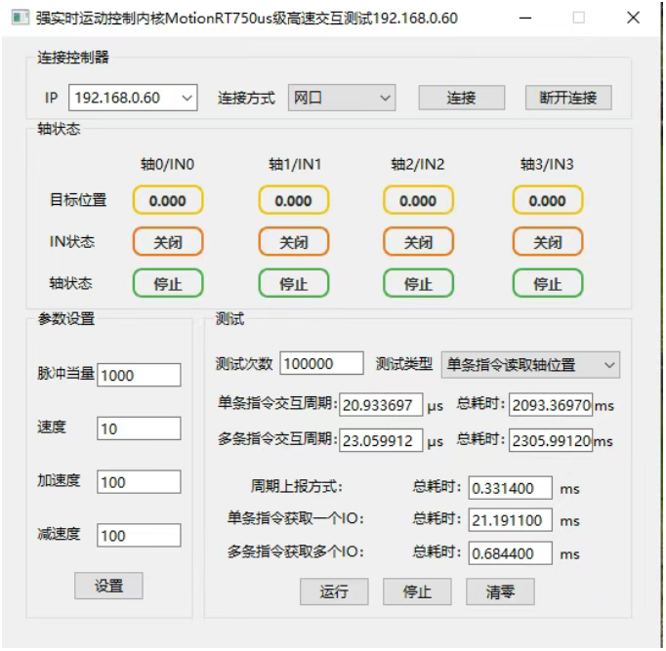The height and width of the screenshot is (651, 666).
Task: Click the 周期上报方式 label
Action: click(297, 486)
